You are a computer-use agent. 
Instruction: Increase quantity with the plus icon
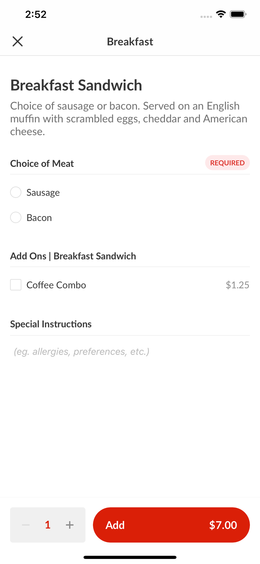click(70, 525)
